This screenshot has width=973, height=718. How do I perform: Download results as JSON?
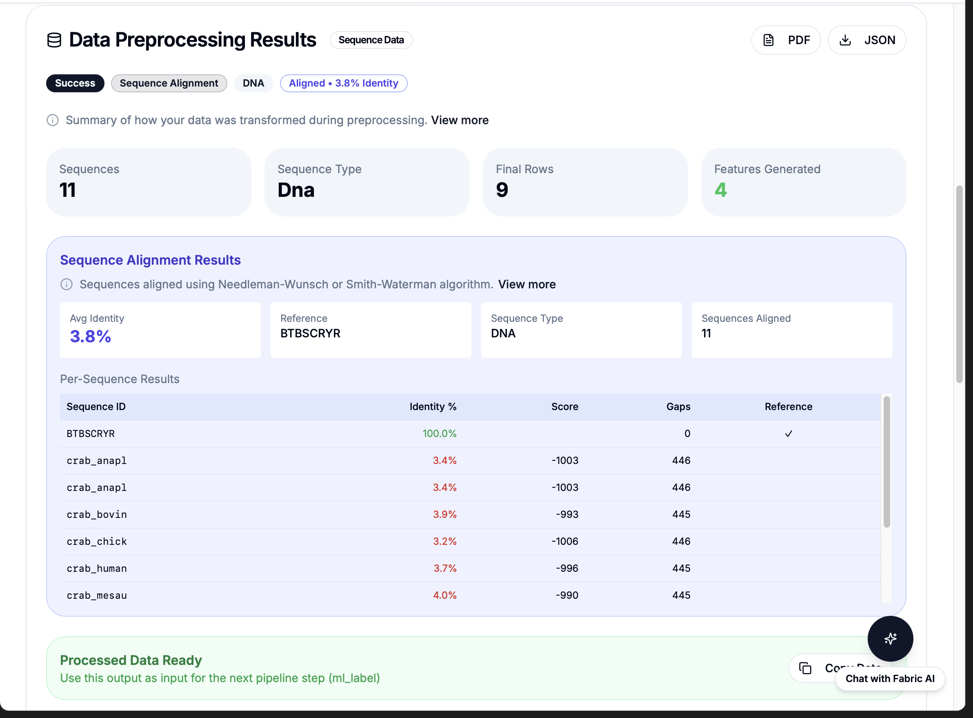[866, 40]
